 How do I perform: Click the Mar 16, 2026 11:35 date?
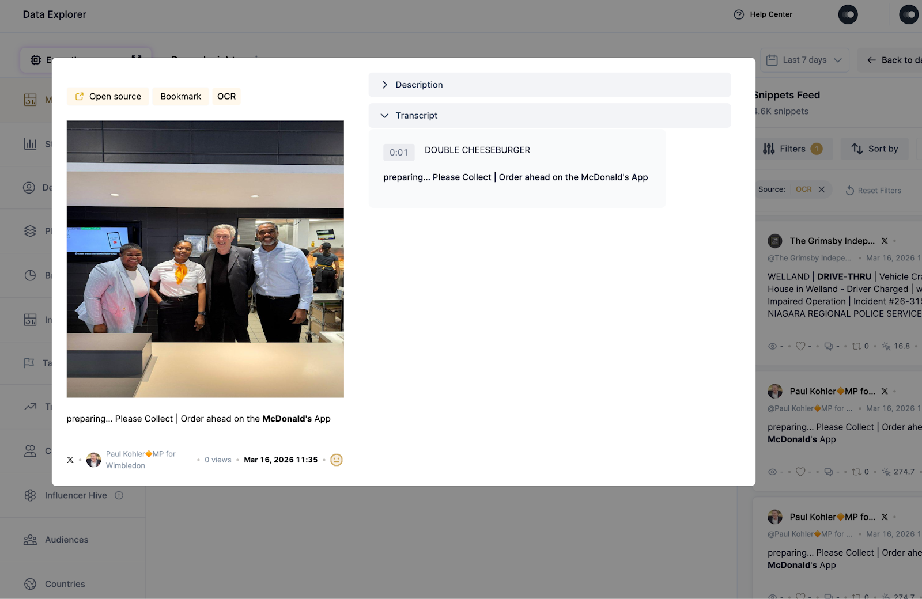pyautogui.click(x=281, y=460)
